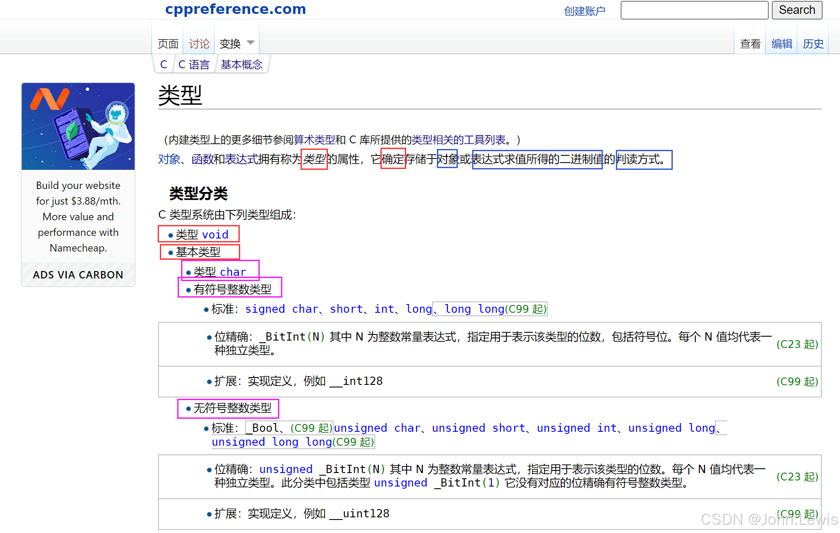Click ADS VIA CARBON label
Image resolution: width=840 pixels, height=533 pixels.
pyautogui.click(x=78, y=275)
